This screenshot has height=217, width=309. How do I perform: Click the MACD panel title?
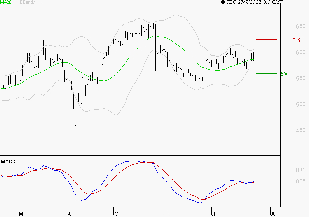[8, 162]
